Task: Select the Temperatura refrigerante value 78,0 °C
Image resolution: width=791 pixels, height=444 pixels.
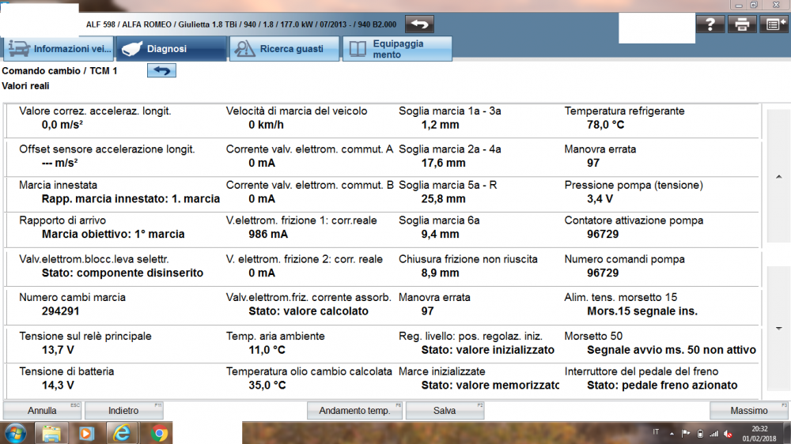Action: click(605, 125)
